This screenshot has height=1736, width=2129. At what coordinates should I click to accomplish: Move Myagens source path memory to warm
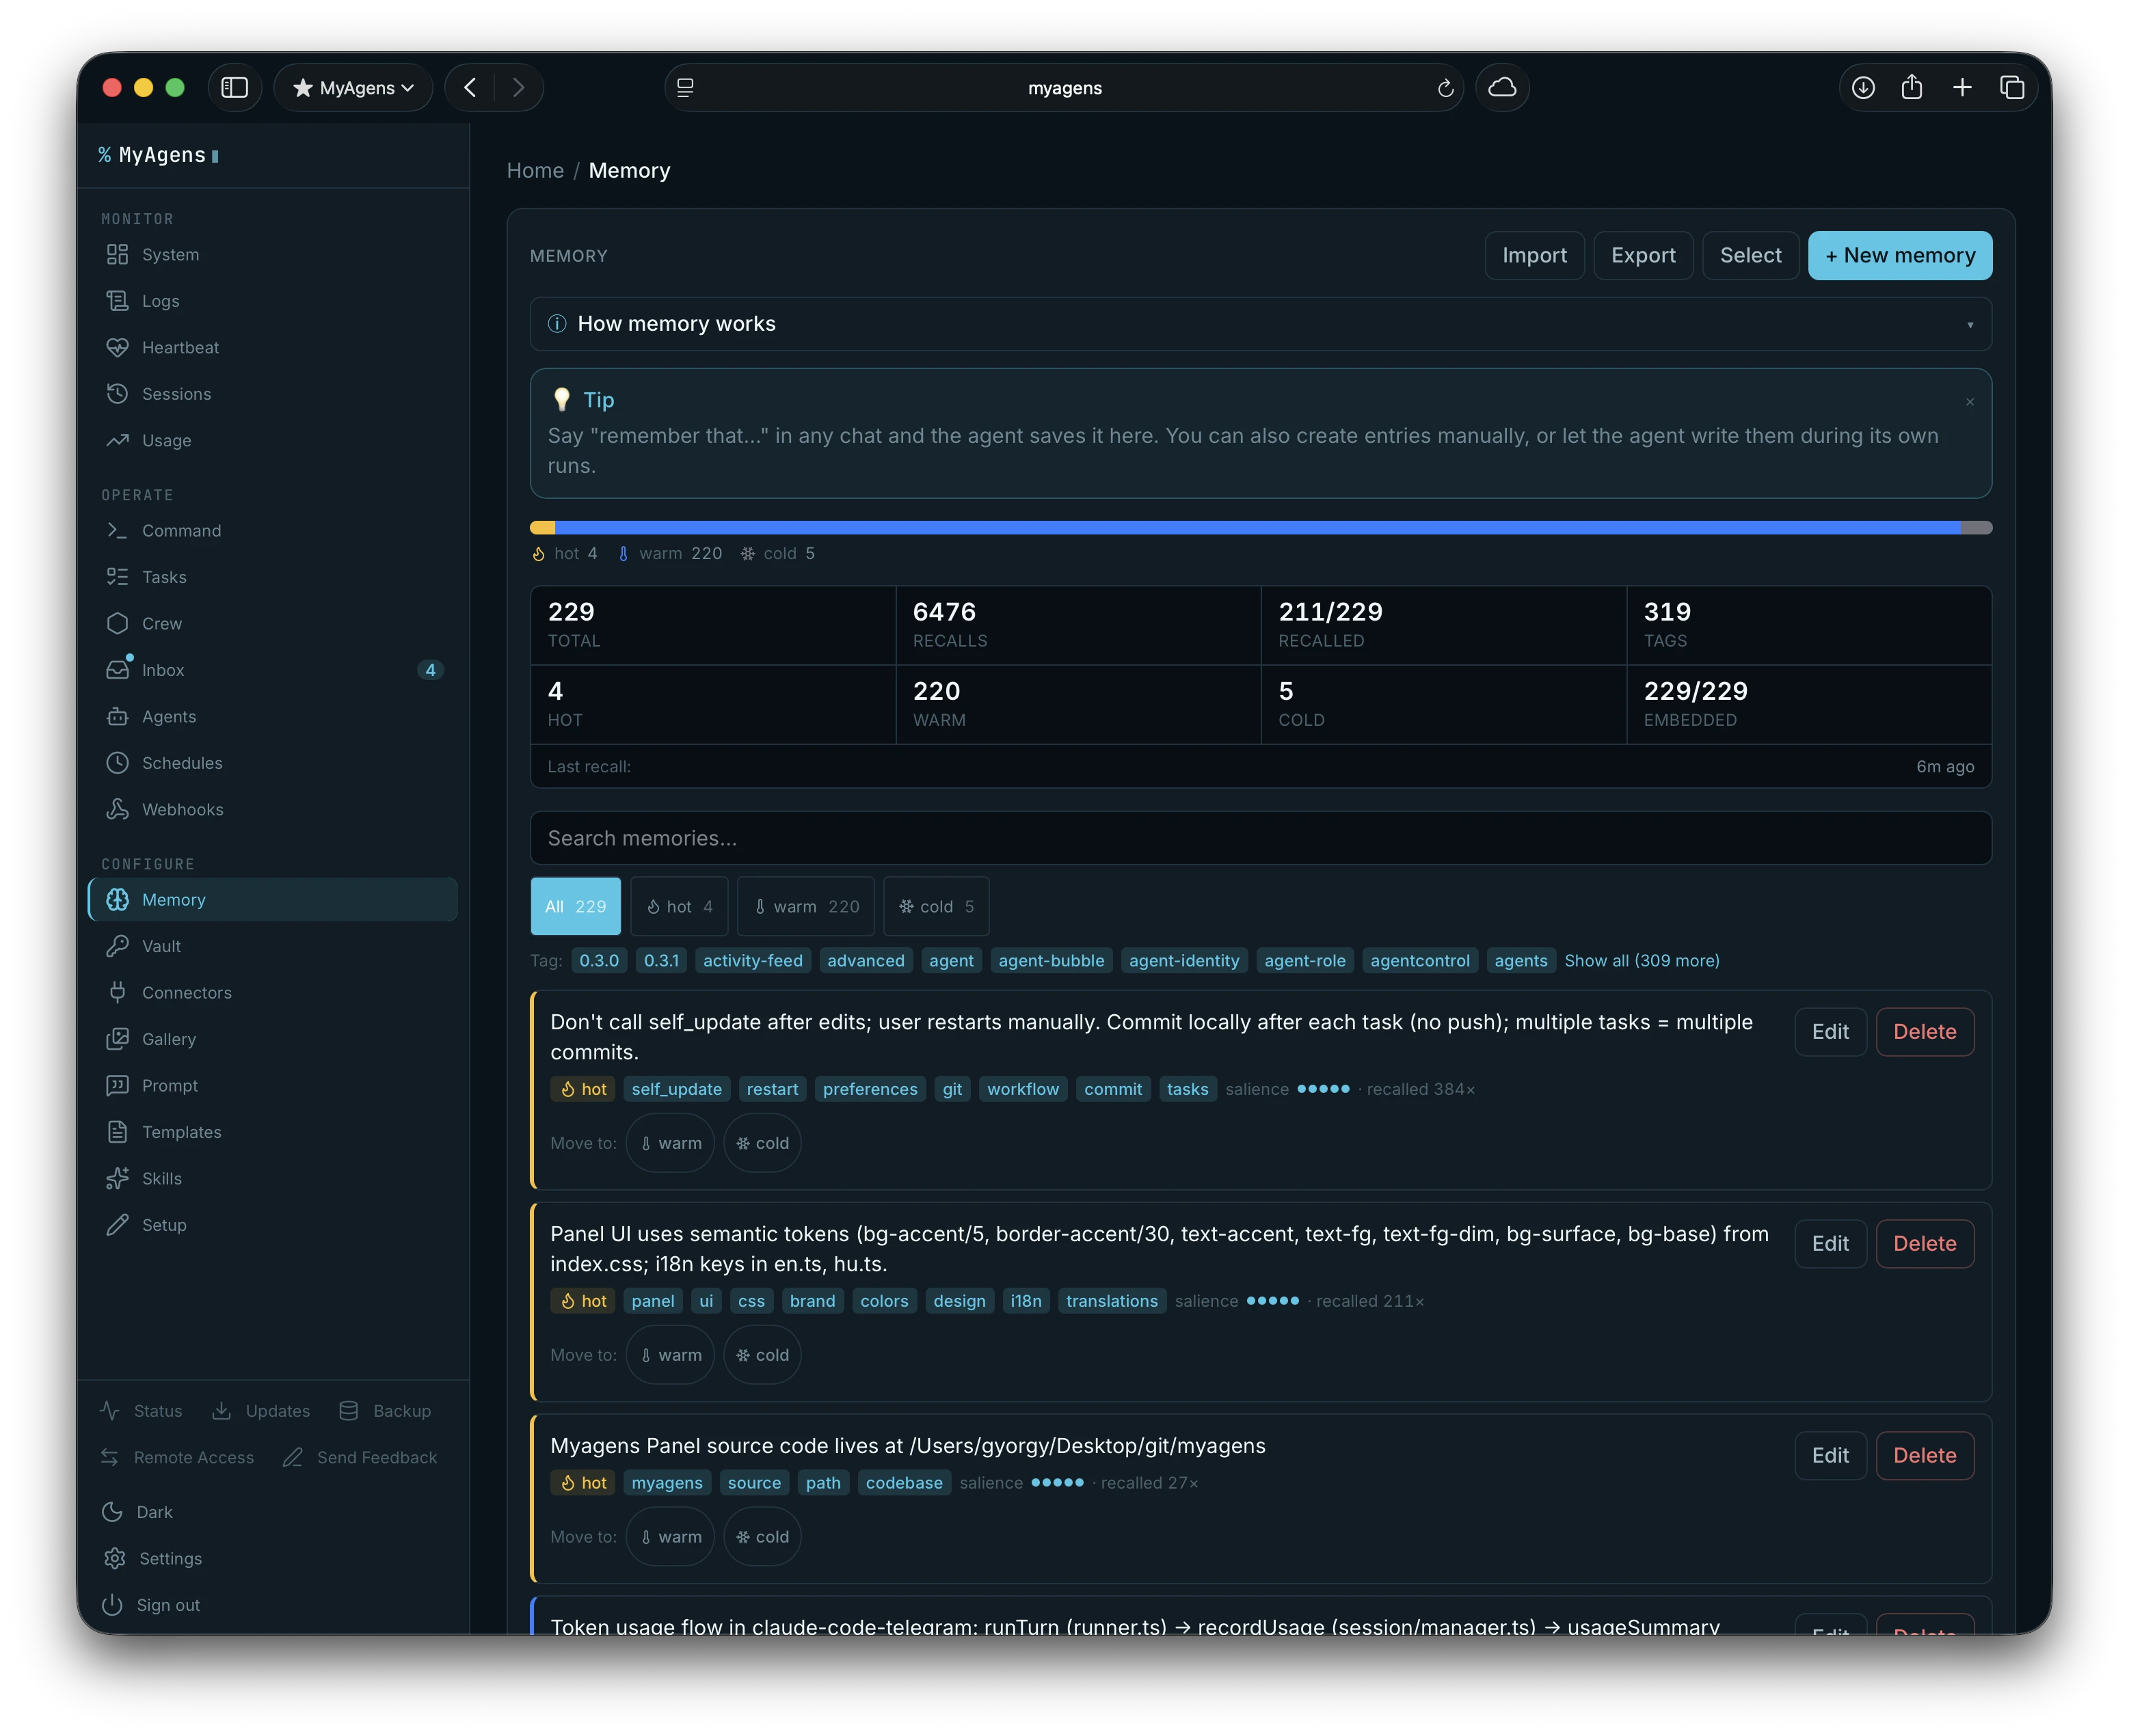pos(670,1537)
